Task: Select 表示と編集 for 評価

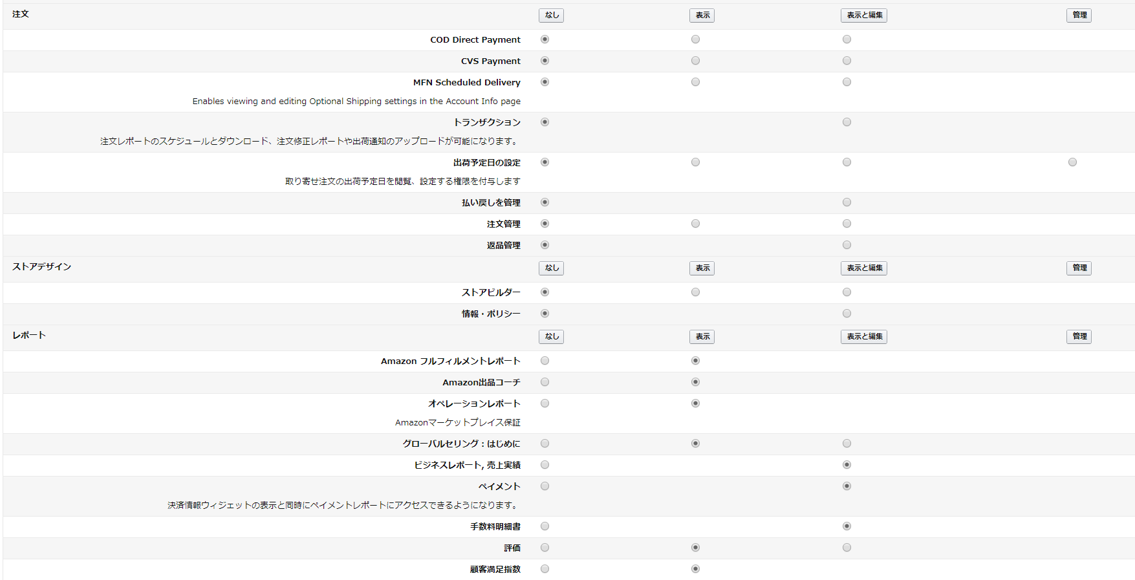Action: (847, 548)
